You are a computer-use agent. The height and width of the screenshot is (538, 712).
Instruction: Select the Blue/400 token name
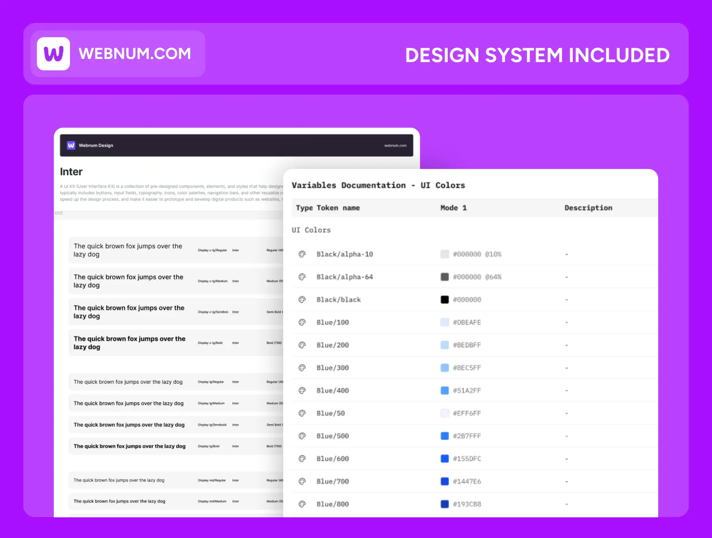coord(333,391)
